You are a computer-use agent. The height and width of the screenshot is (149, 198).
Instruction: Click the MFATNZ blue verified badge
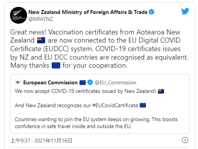click(x=151, y=12)
